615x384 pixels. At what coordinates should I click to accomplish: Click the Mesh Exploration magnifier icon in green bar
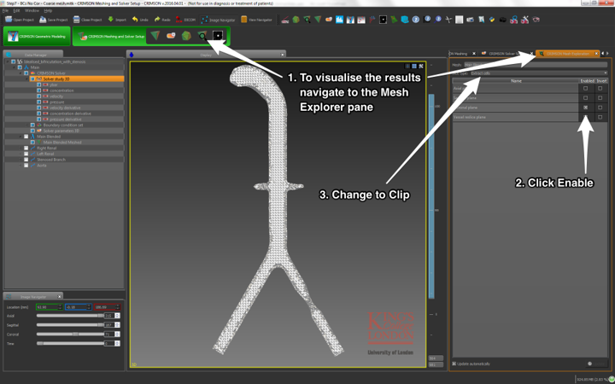pos(202,36)
